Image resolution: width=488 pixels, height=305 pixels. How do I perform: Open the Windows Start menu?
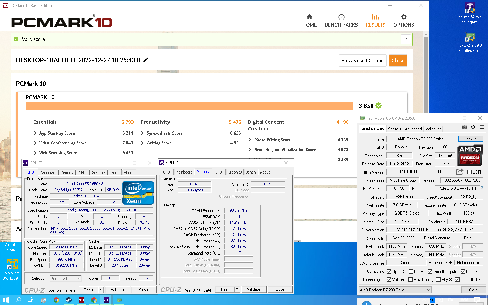point(6,300)
